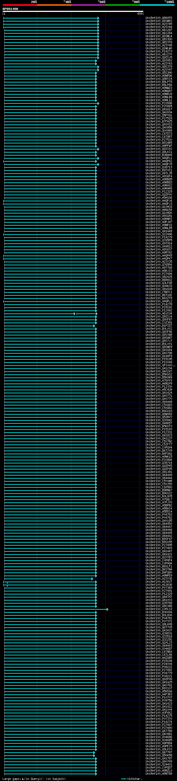Click the cyan =100char legend line
This screenshot has width=177, height=781.
(123, 779)
